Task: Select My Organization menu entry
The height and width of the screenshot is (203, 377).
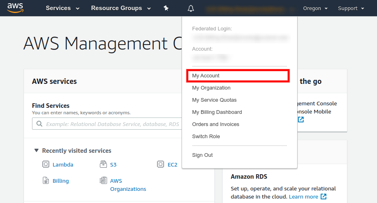Action: click(211, 88)
